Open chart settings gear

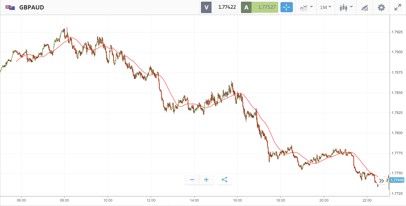pos(381,7)
